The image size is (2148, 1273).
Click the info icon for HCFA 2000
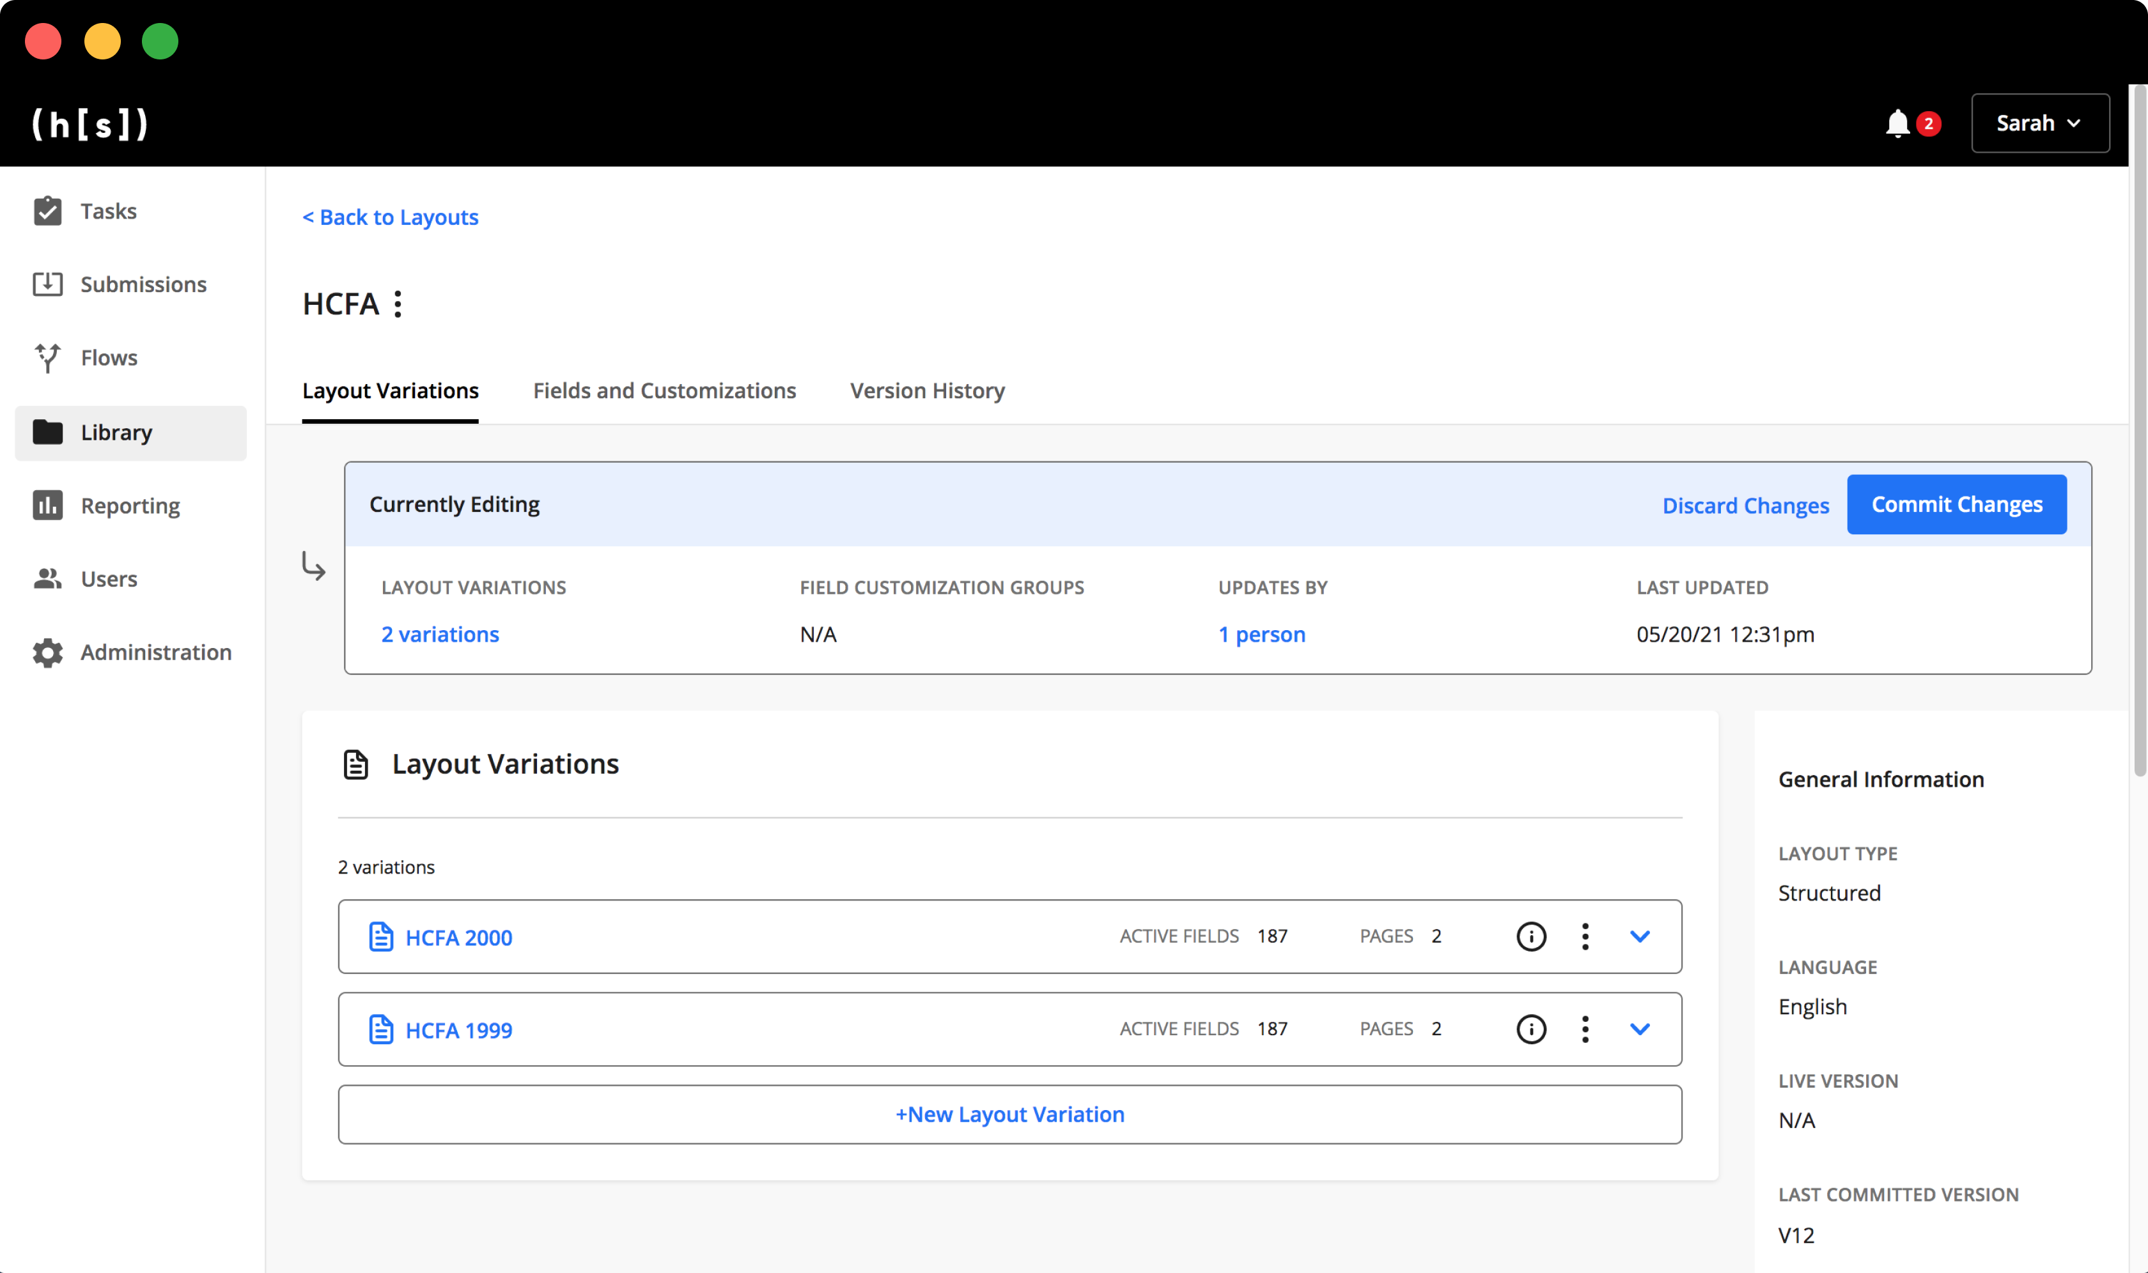(1531, 937)
